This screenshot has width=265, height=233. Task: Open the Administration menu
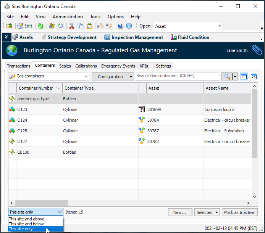tap(68, 17)
